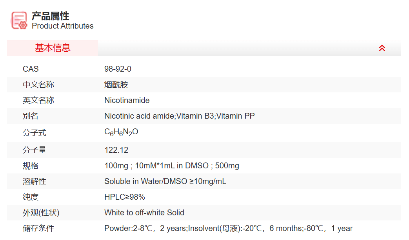
Task: Click the Product Attributes subtitle
Action: point(63,26)
